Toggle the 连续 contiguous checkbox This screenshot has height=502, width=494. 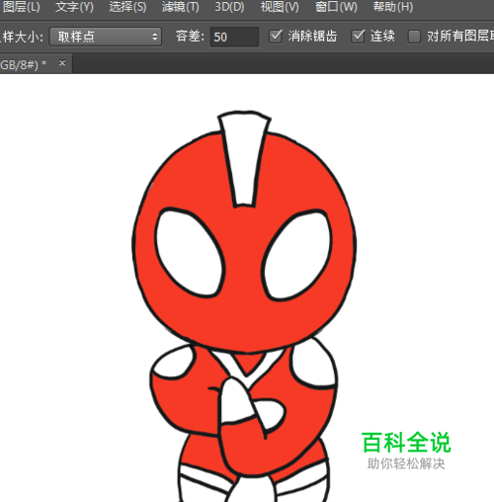click(x=358, y=37)
